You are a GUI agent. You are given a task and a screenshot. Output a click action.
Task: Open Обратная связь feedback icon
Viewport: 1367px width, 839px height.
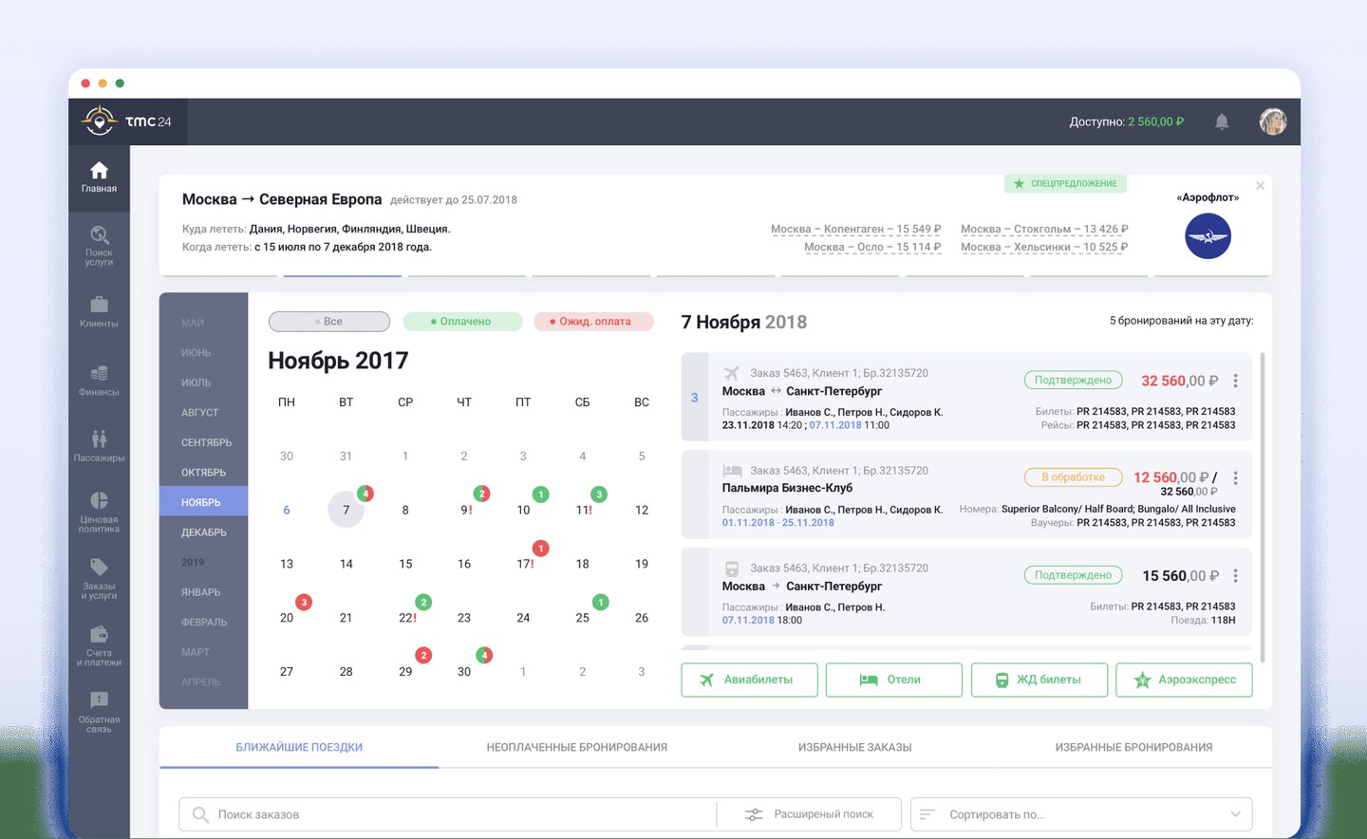tap(99, 712)
